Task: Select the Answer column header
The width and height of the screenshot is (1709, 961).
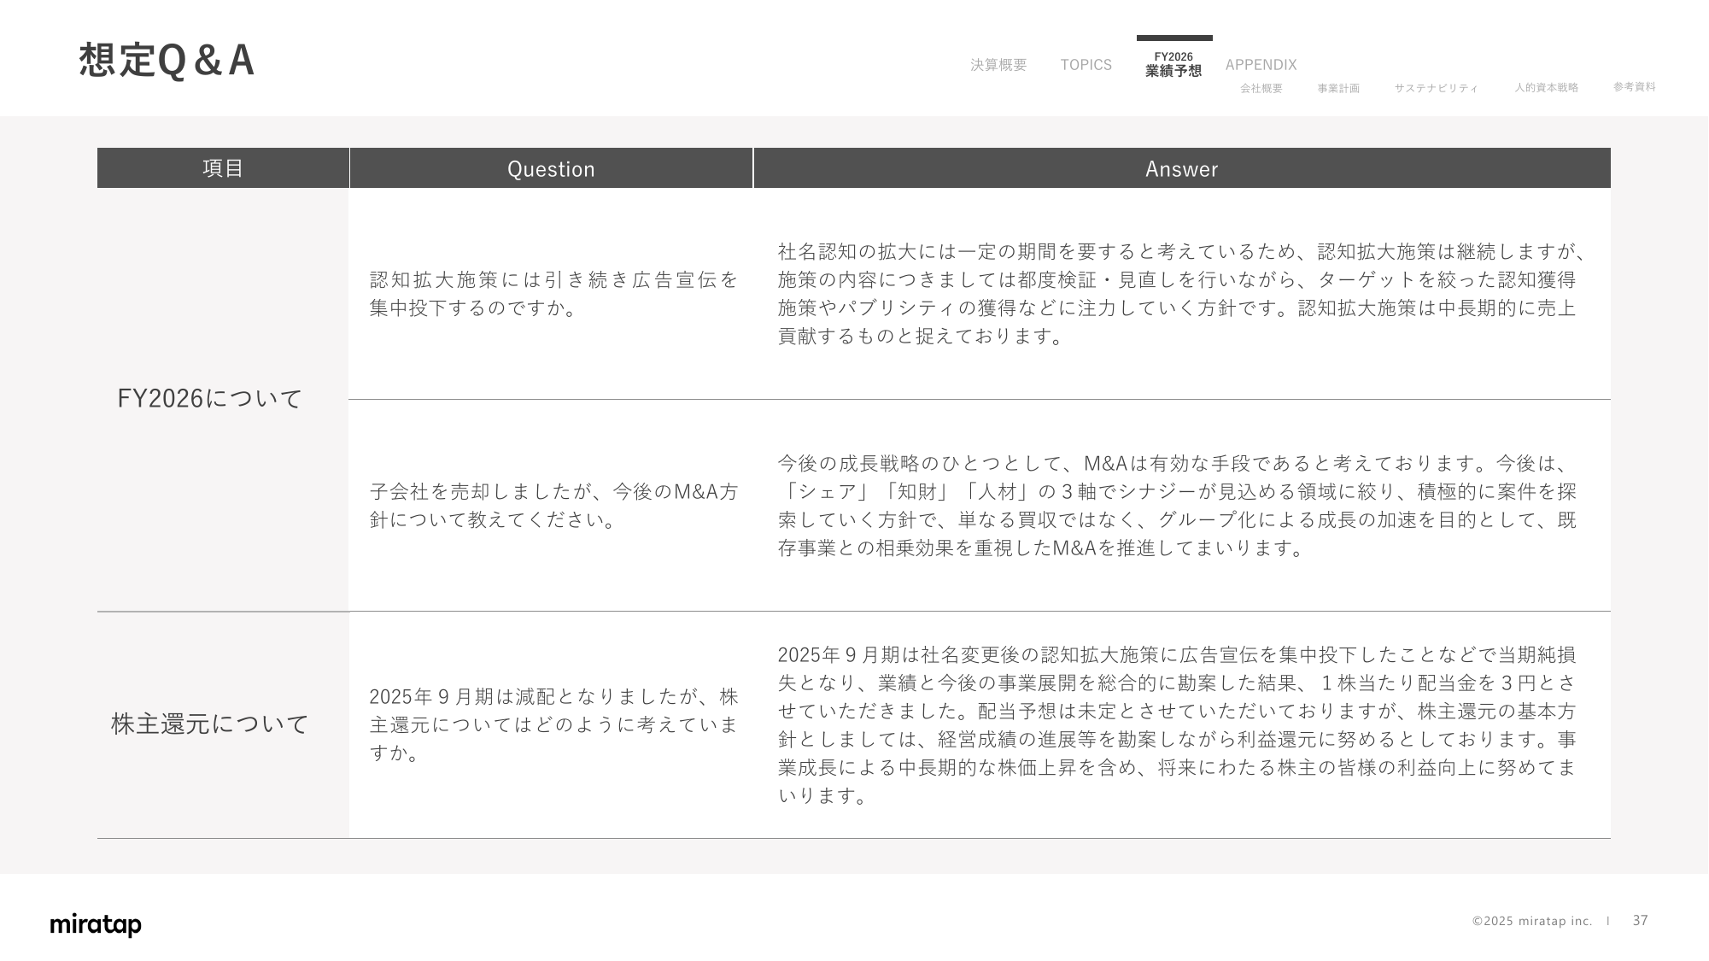Action: pyautogui.click(x=1181, y=168)
